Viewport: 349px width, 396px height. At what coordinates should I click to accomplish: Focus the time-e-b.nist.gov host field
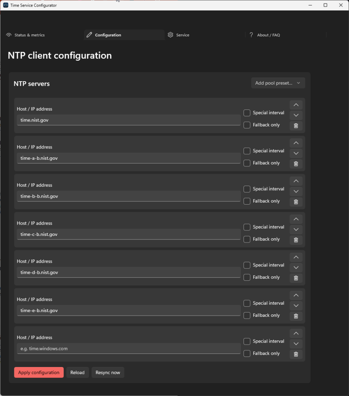tap(129, 311)
